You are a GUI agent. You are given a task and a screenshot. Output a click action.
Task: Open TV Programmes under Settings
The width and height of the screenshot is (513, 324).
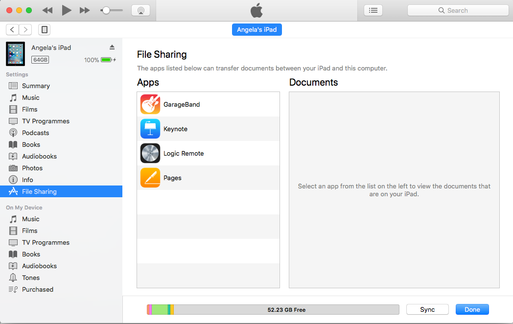[x=61, y=121]
